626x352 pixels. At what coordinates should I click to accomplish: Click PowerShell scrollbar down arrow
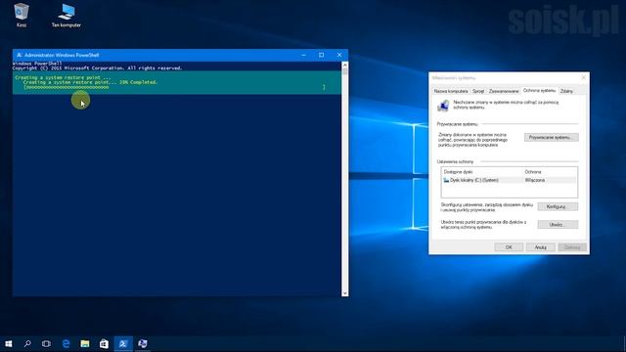344,293
